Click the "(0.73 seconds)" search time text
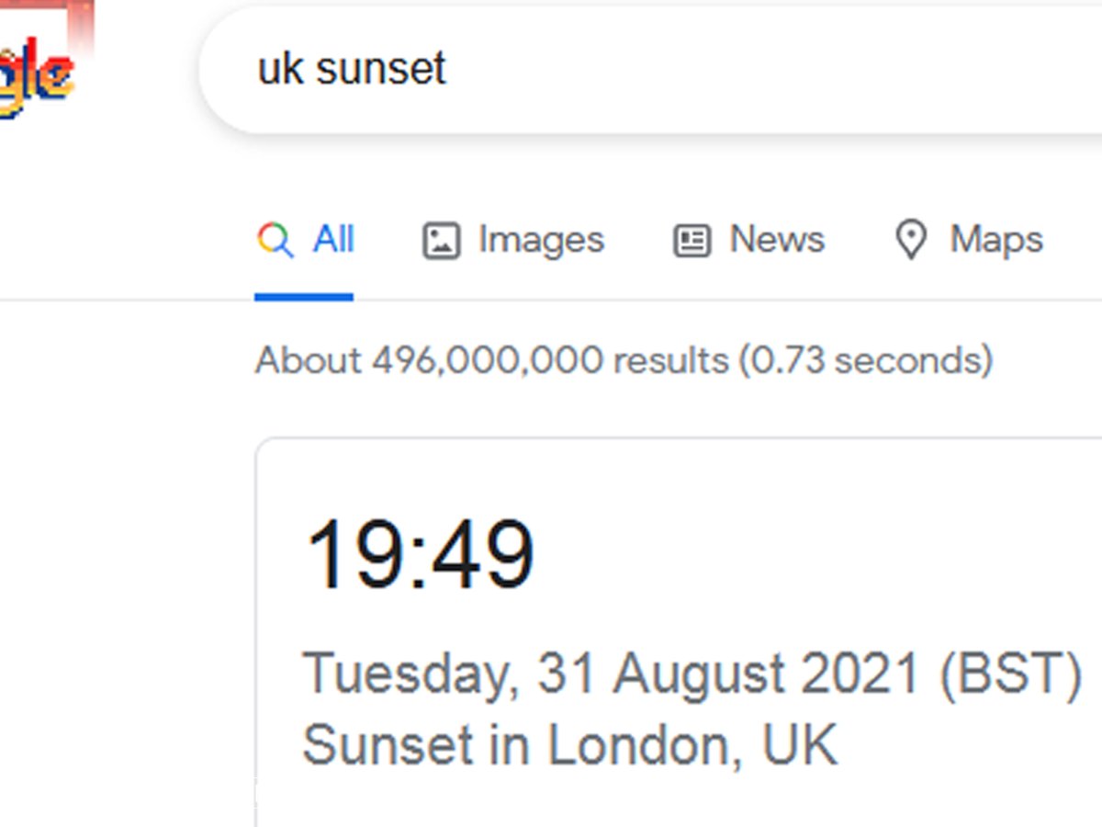 coord(866,360)
